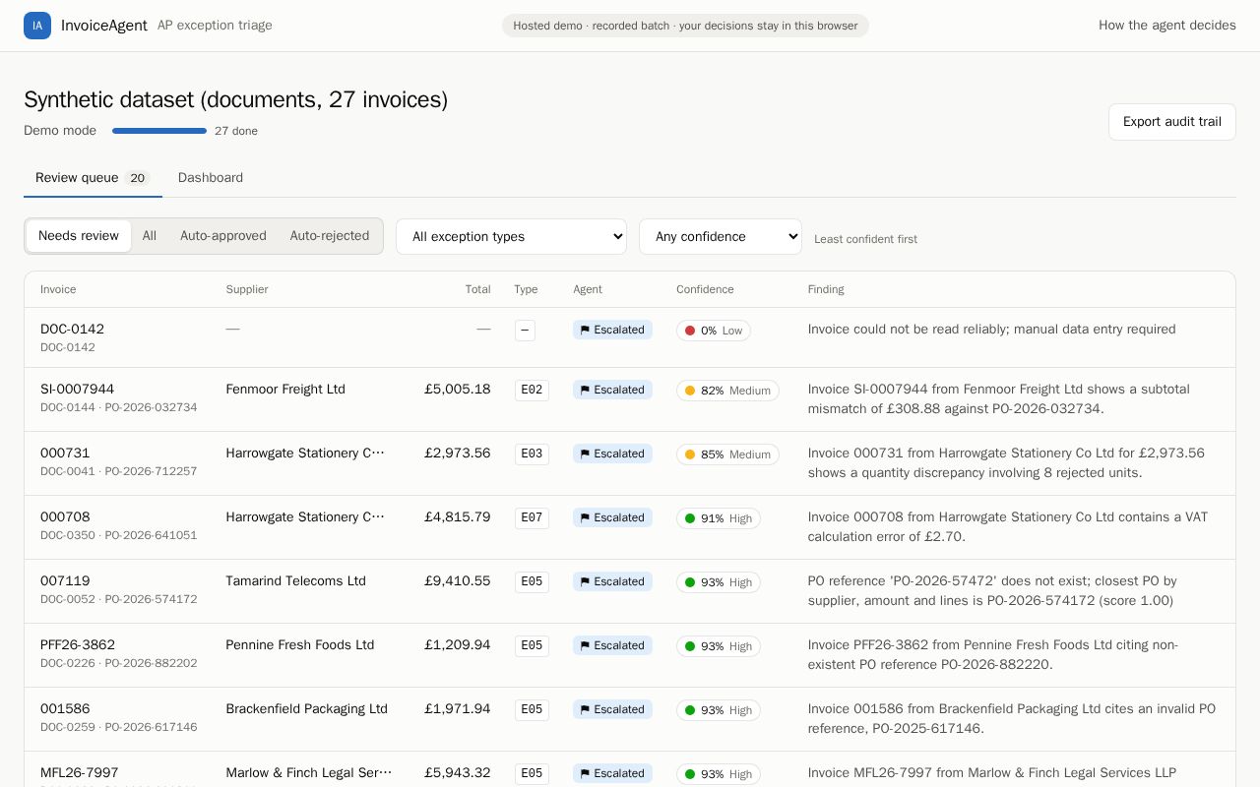1260x787 pixels.
Task: Click the £9,410.55 total amount
Action: (x=458, y=581)
